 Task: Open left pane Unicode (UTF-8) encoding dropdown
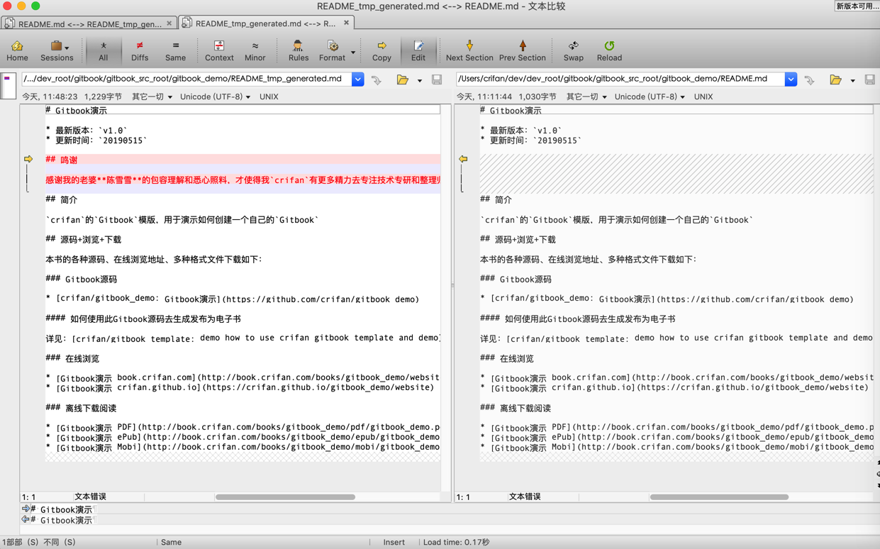tap(215, 96)
